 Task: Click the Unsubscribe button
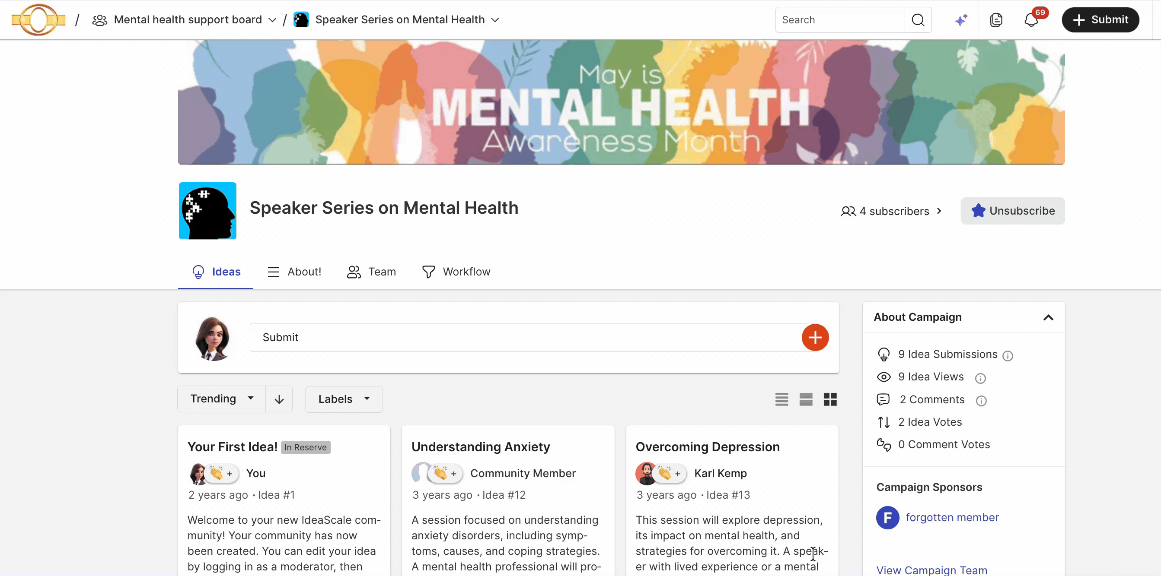(1012, 211)
